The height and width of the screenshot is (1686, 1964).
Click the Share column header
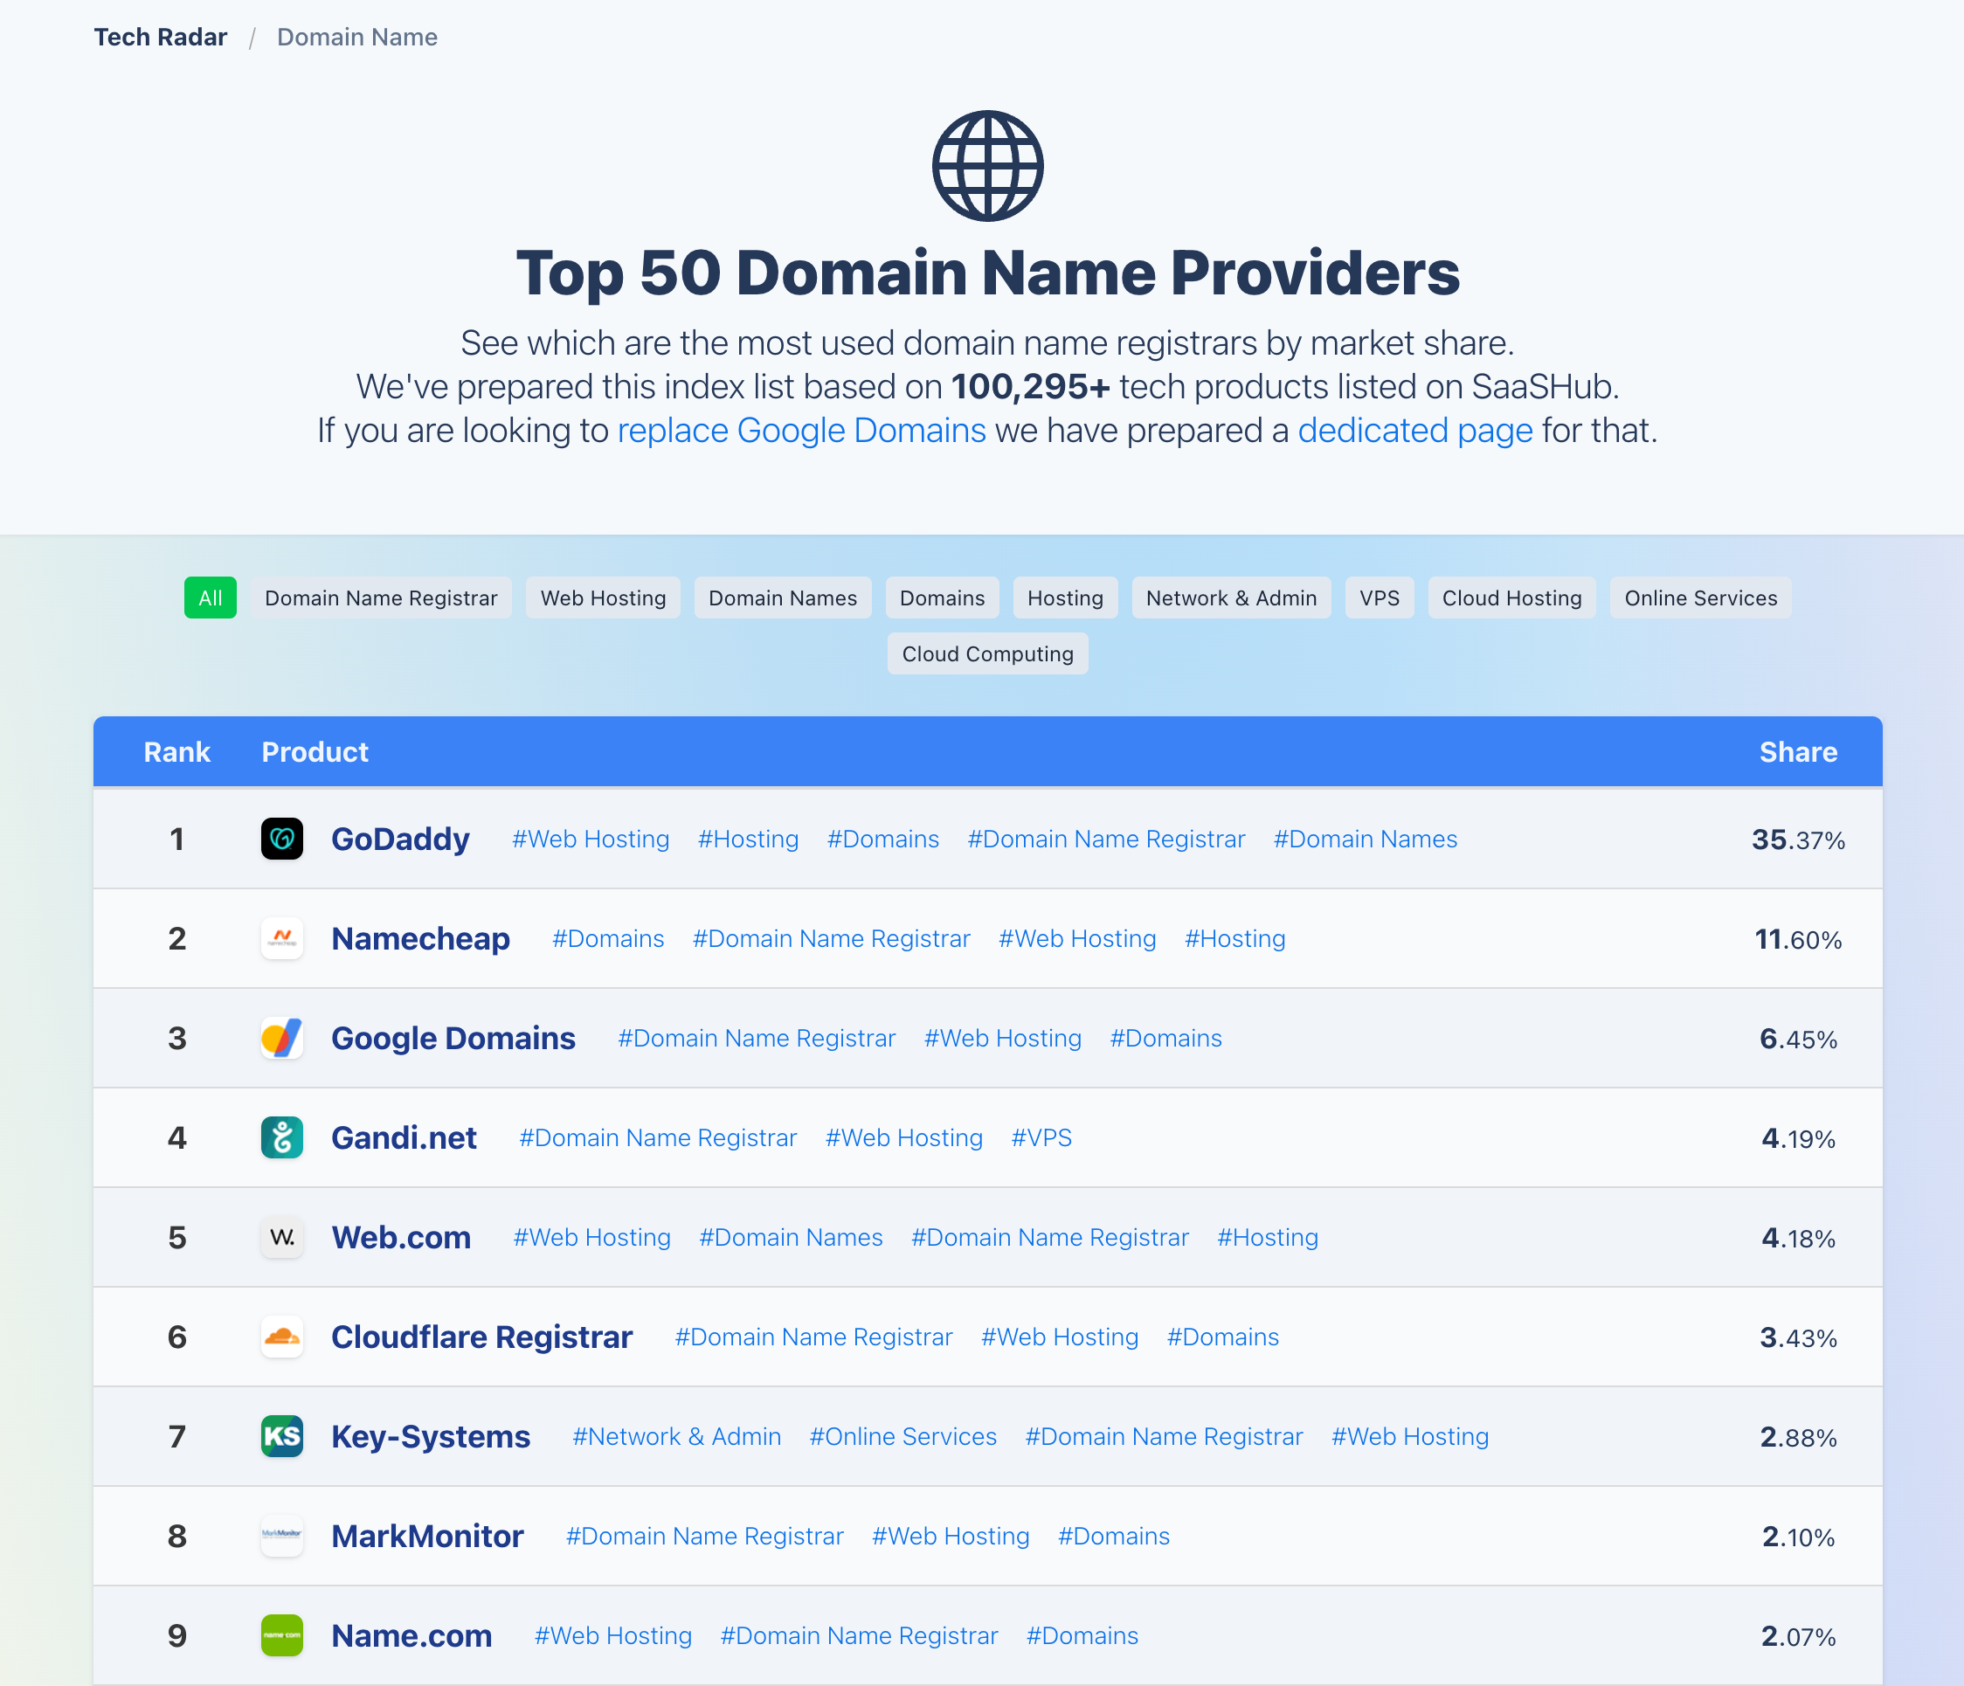click(1797, 751)
